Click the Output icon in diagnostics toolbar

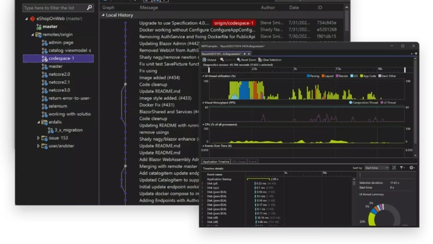(x=205, y=60)
